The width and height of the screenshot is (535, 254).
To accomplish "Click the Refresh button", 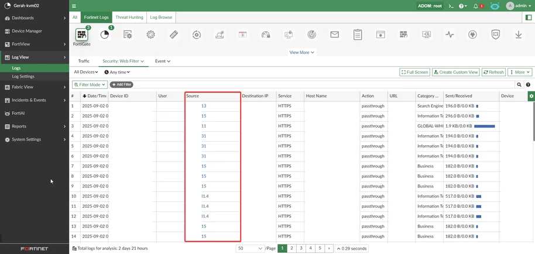I will [493, 72].
